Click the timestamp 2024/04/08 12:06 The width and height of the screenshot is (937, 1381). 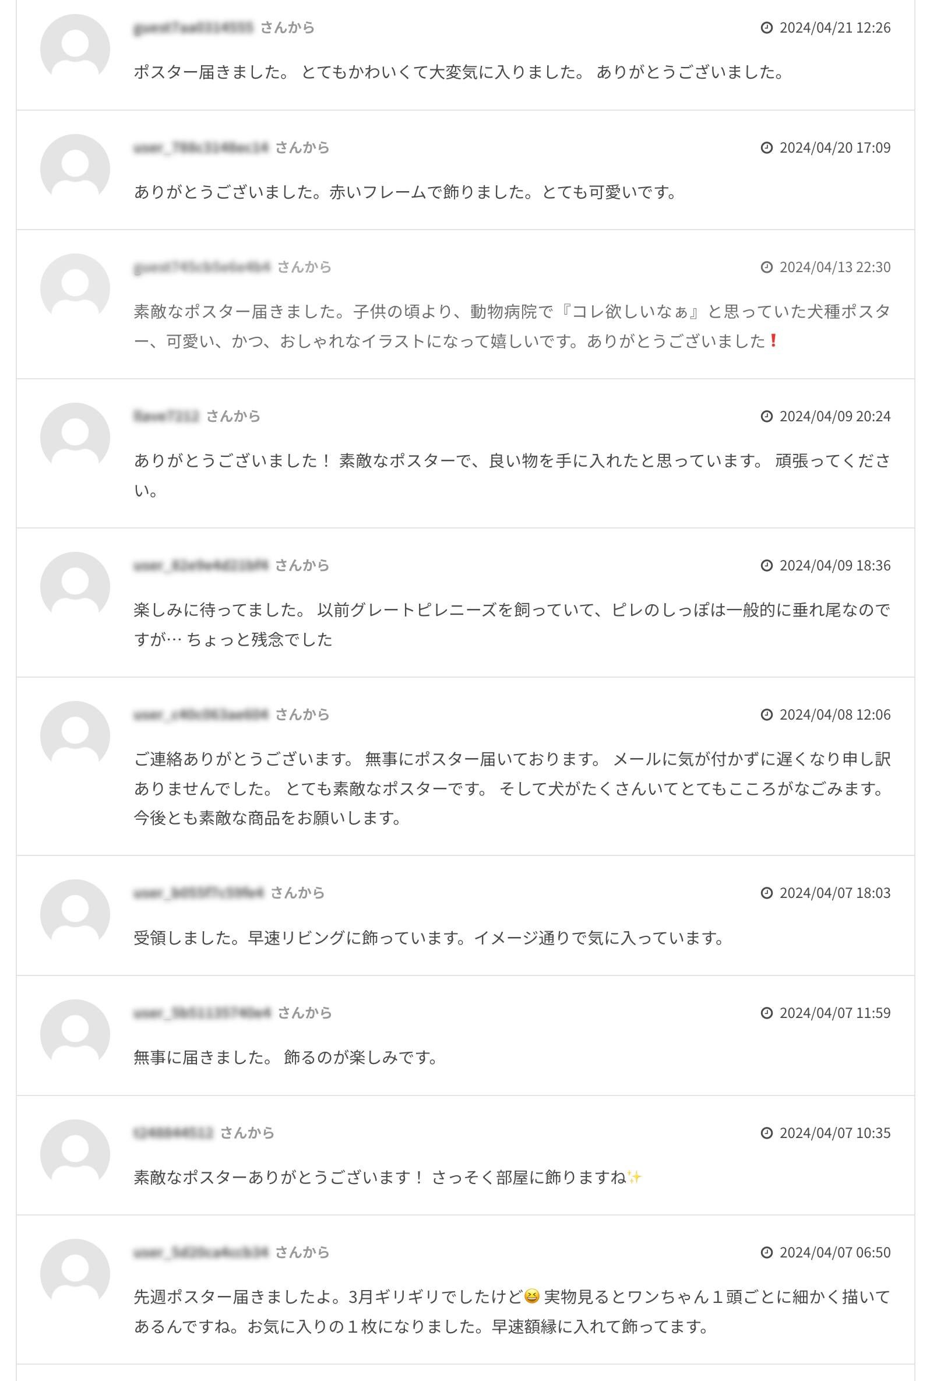834,714
